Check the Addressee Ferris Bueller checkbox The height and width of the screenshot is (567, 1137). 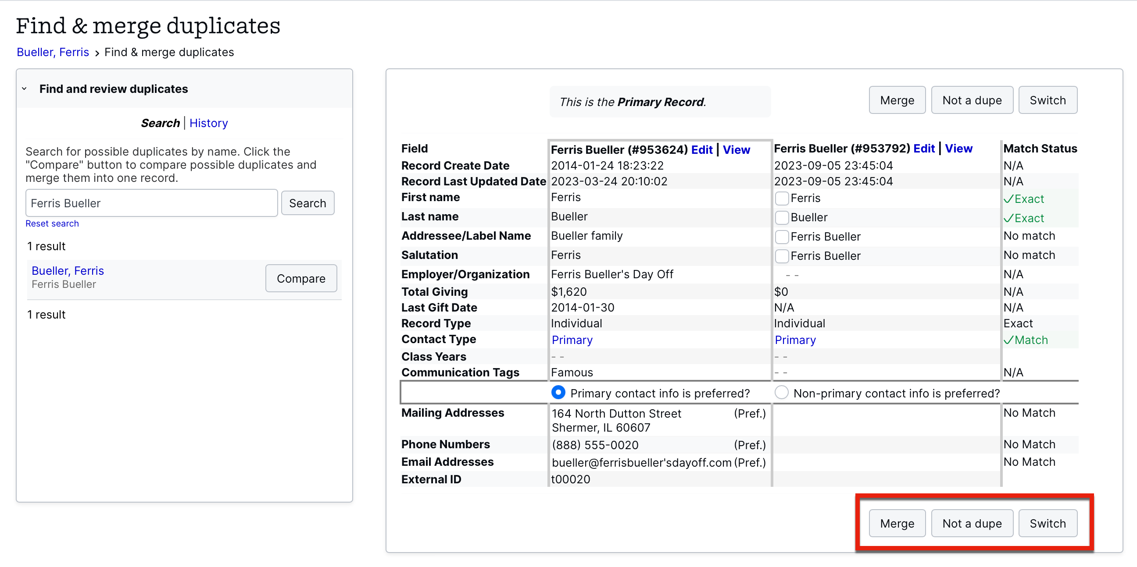point(781,237)
